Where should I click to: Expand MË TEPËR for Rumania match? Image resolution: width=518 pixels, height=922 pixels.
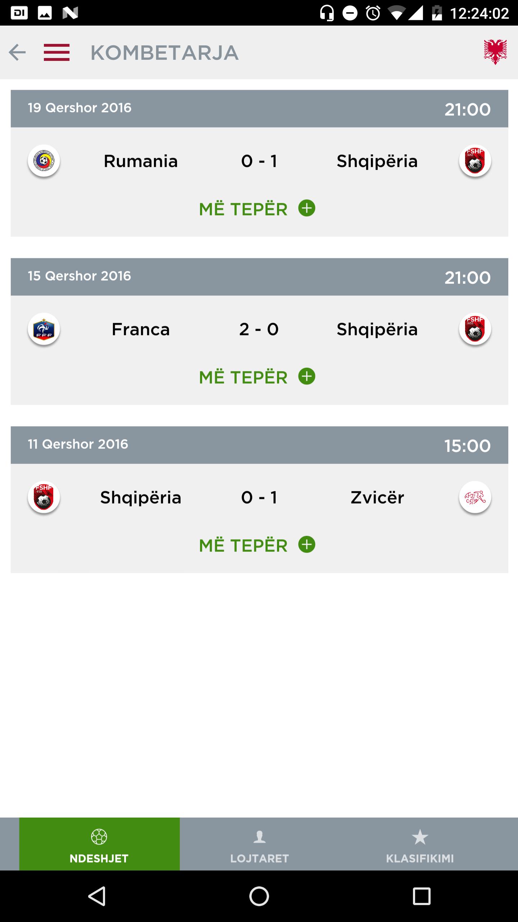(257, 209)
